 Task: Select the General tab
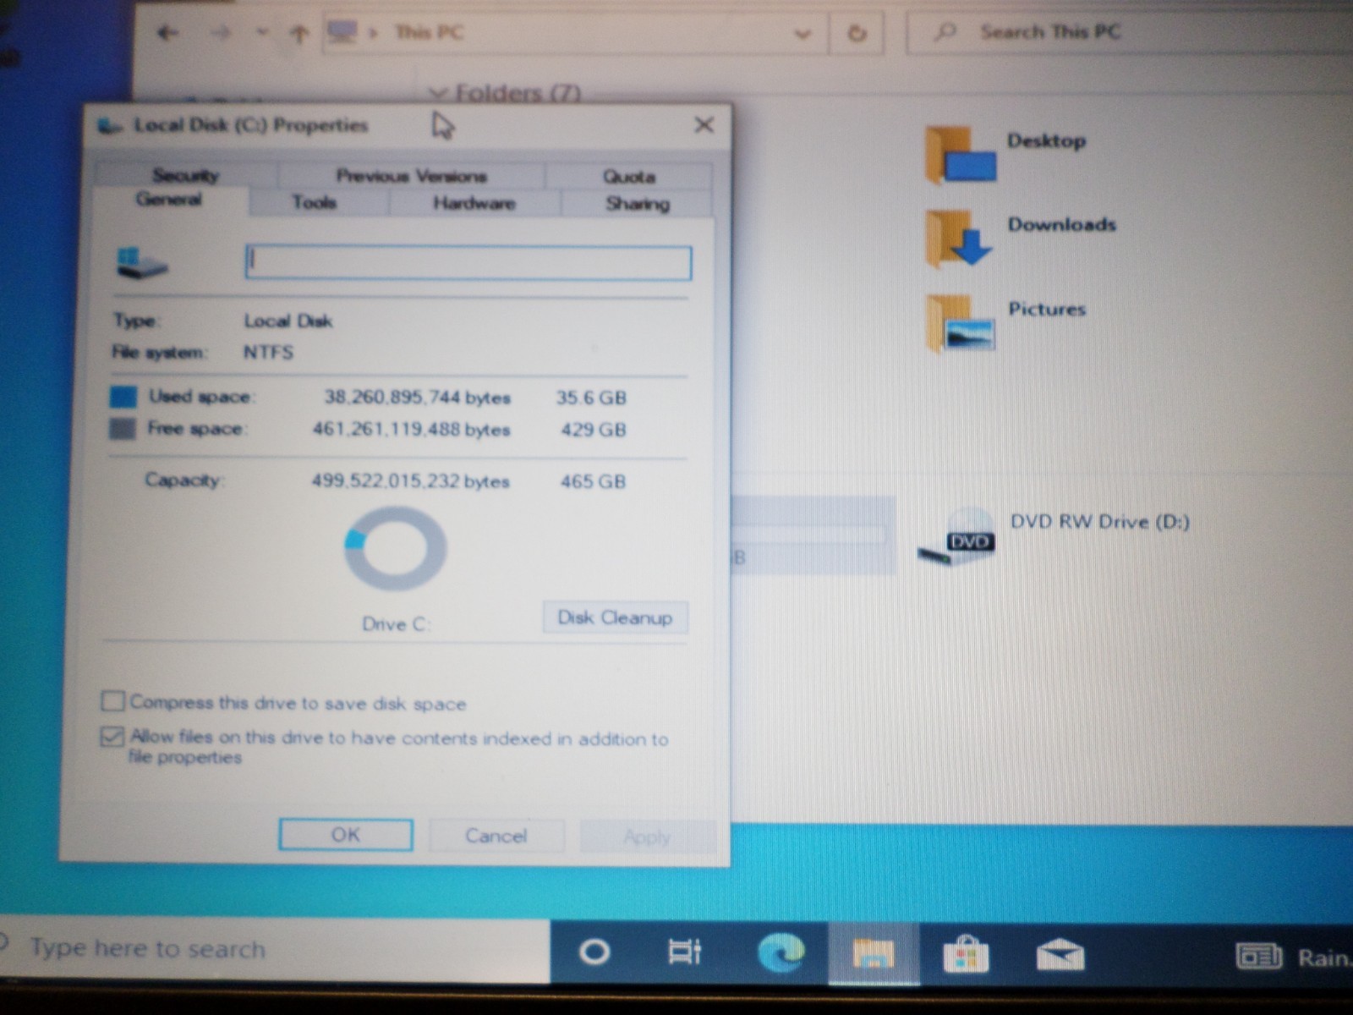pos(169,200)
